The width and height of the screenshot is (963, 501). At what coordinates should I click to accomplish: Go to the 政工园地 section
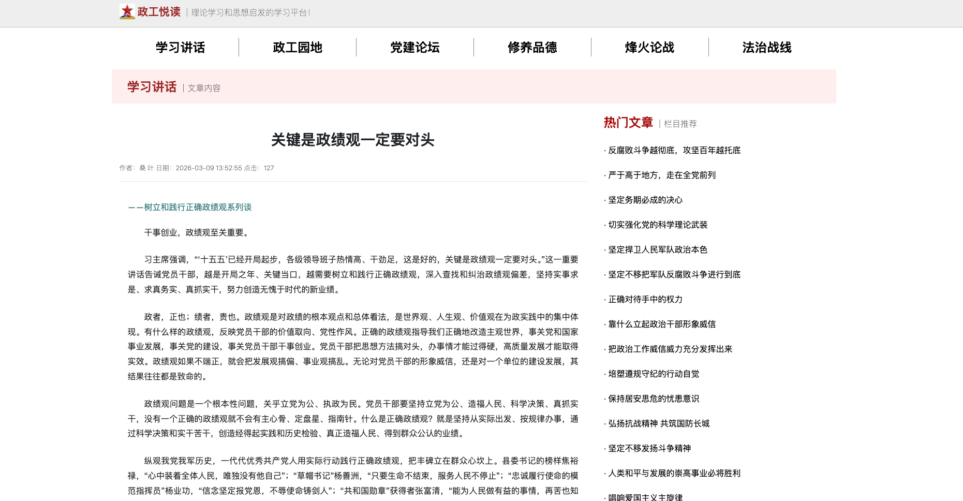(298, 48)
